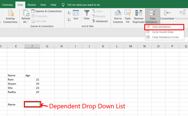Open Advanced filter options
This screenshot has width=188, height=116.
coord(100,21)
